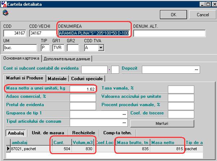Select the Materiale tab

(57, 79)
